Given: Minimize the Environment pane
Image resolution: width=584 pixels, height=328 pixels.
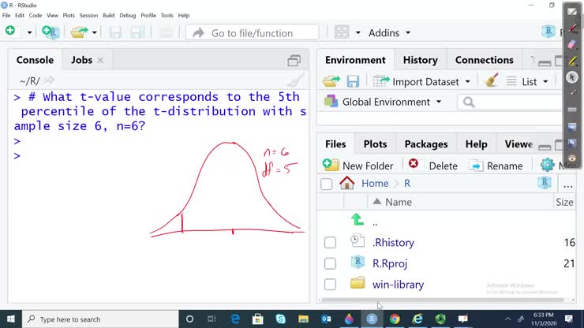Looking at the screenshot, I should pyautogui.click(x=545, y=62).
